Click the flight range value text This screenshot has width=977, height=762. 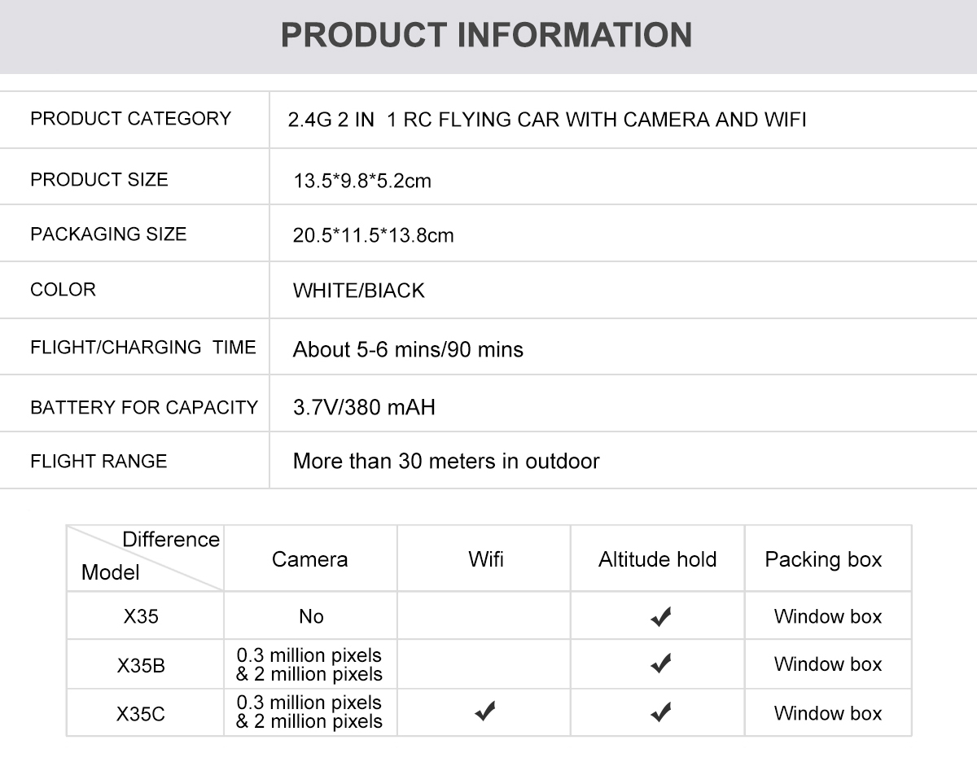coord(446,462)
